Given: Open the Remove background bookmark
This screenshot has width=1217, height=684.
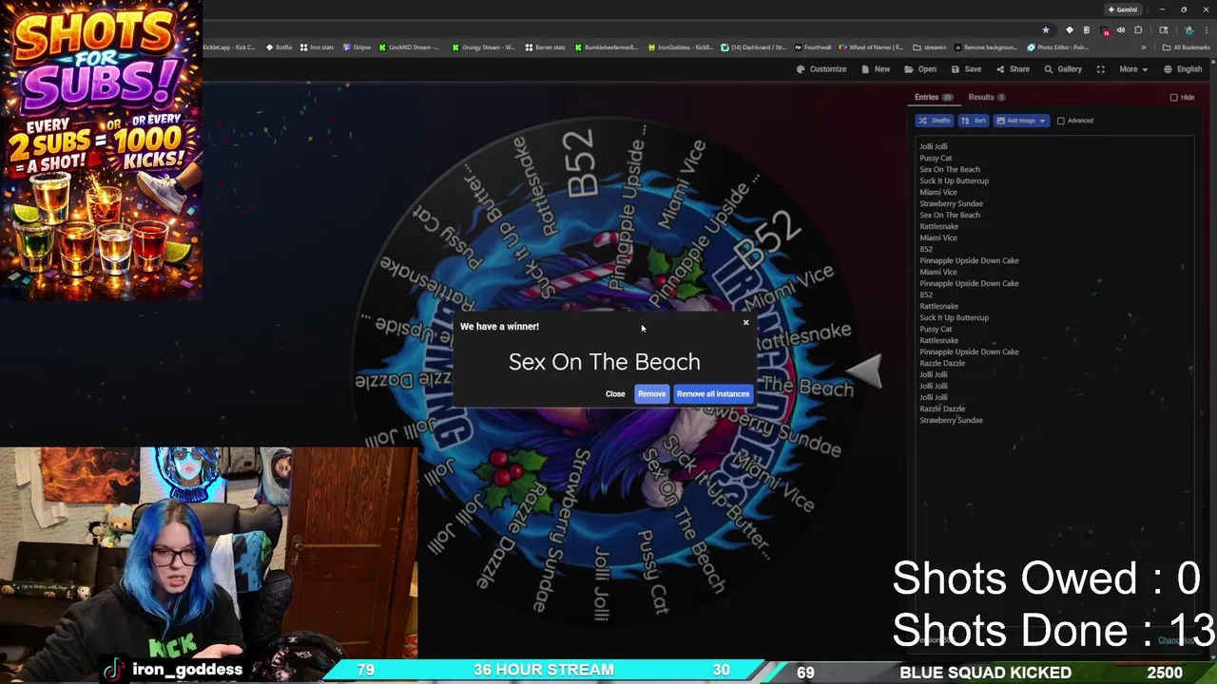Looking at the screenshot, I should pyautogui.click(x=986, y=47).
